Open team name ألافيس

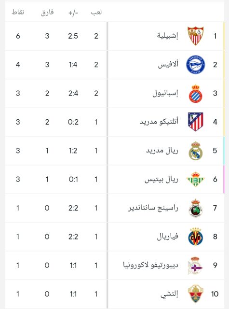pos(168,64)
